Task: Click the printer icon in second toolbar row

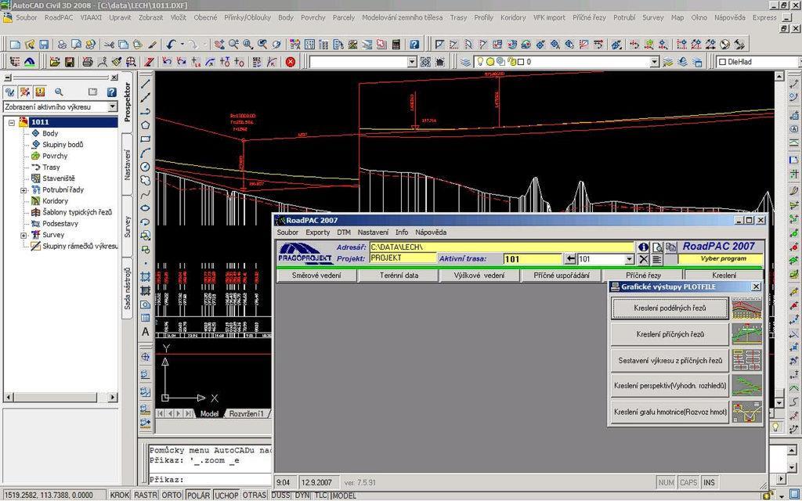Action: (88, 62)
